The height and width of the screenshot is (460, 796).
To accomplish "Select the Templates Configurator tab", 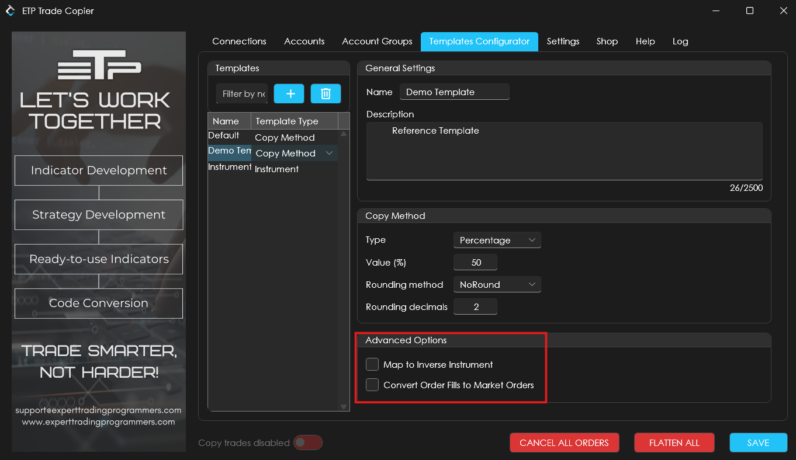I will (x=479, y=41).
